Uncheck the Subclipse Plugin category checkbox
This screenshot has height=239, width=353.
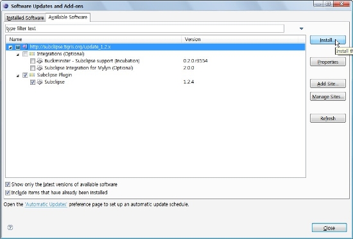pos(25,75)
